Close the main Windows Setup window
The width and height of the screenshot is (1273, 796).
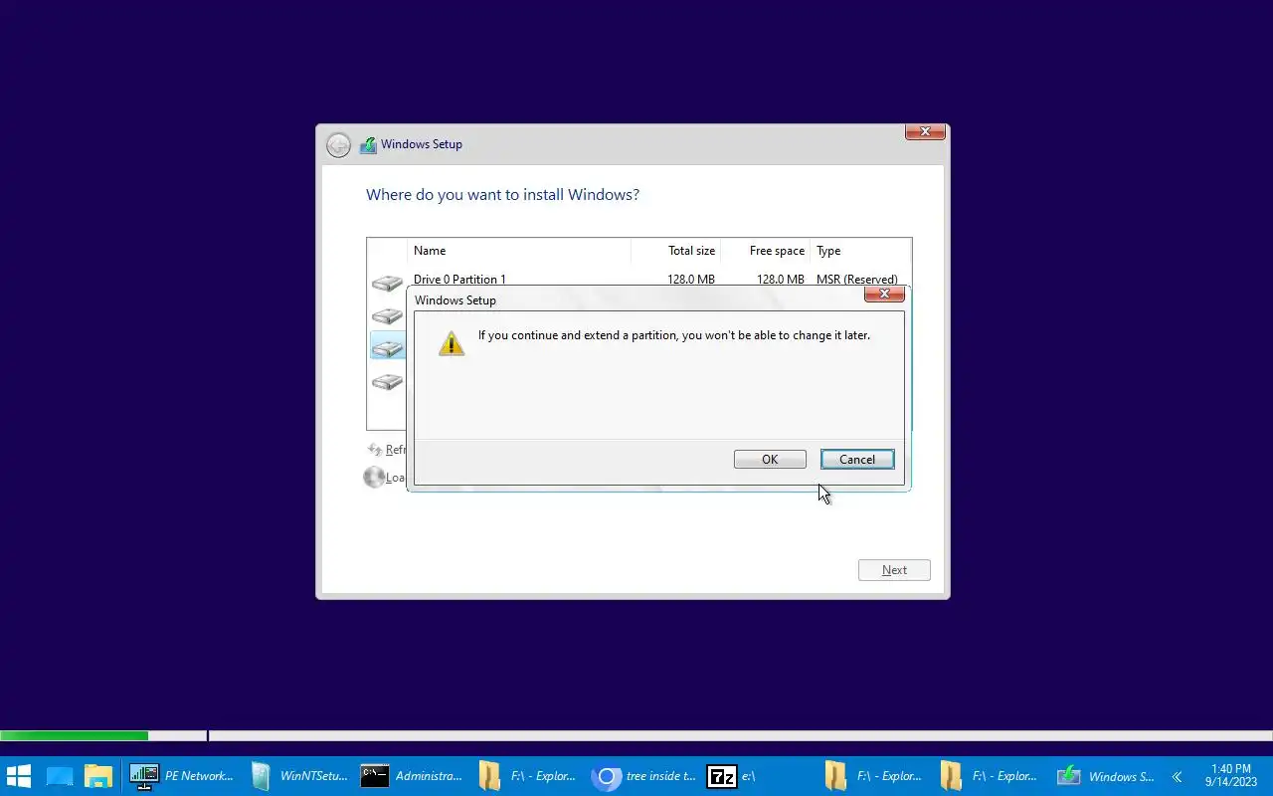(925, 131)
